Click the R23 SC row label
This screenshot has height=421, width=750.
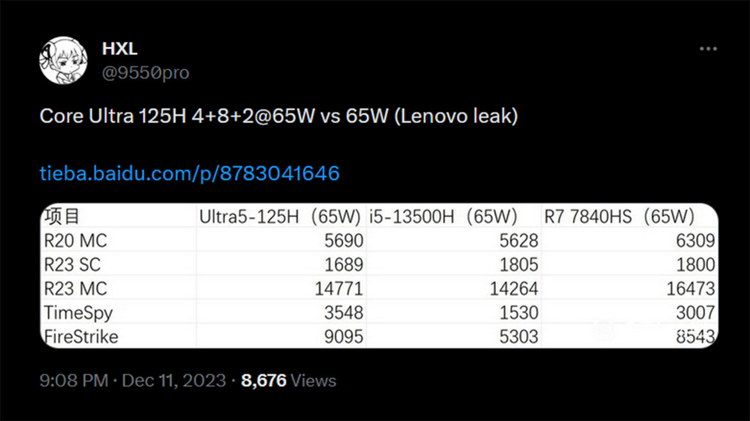tap(72, 265)
